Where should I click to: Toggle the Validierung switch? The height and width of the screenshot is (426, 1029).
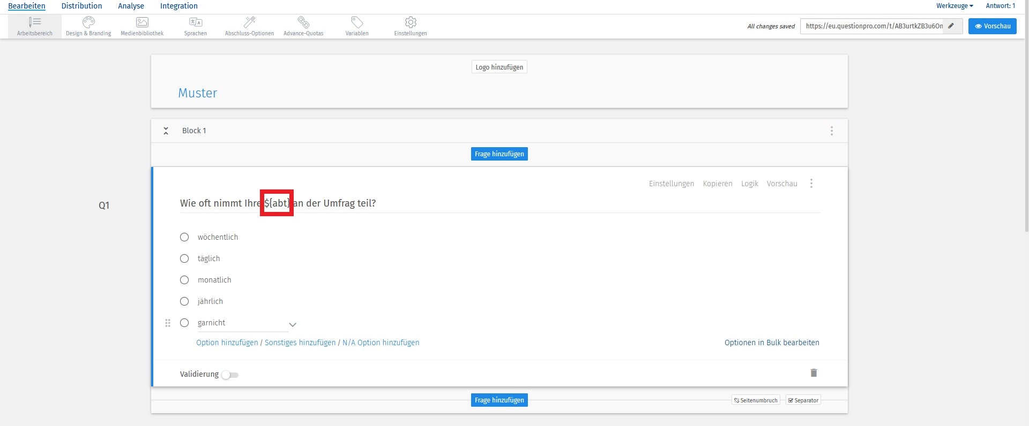[x=230, y=375]
